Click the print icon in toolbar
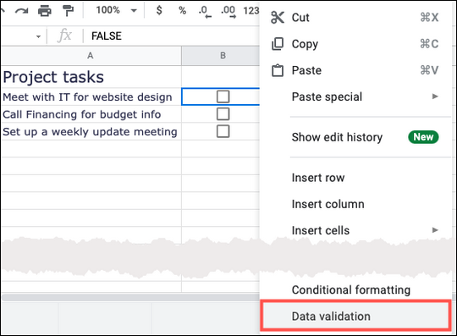The height and width of the screenshot is (336, 457). coord(45,11)
